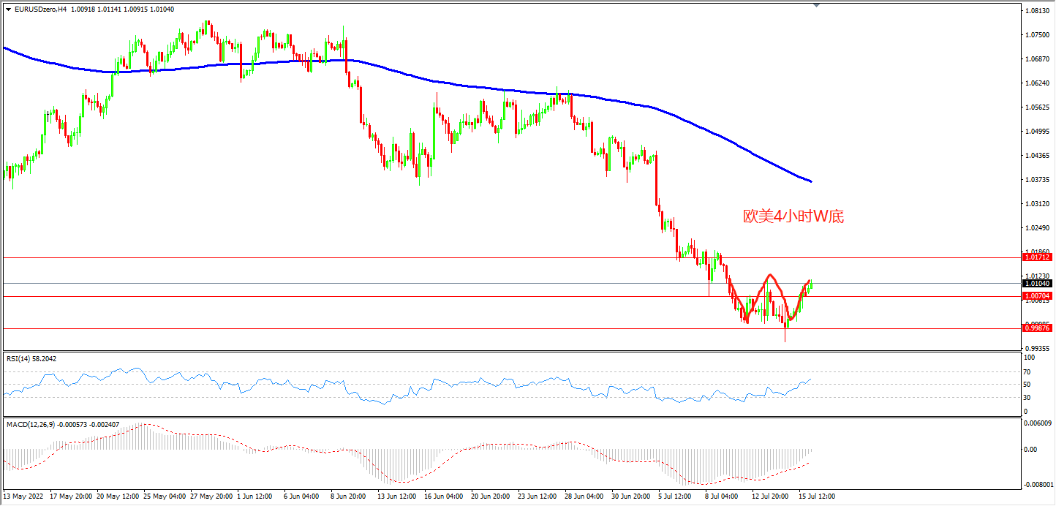Select the 1.00704 red price level label

1038,295
